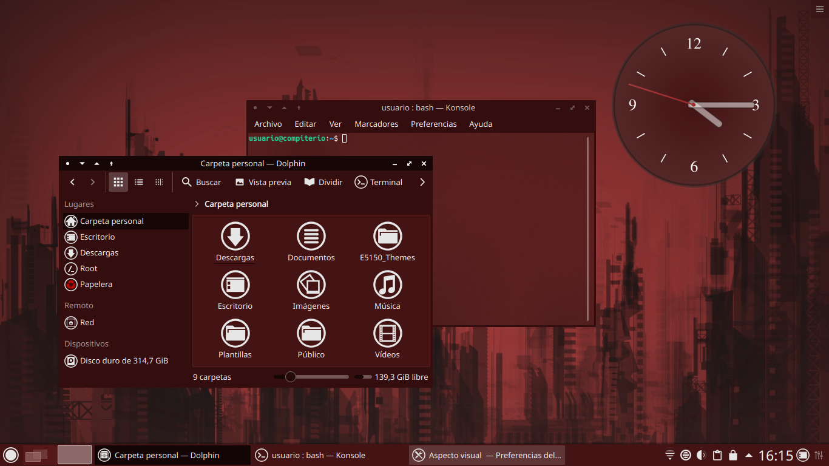
Task: Open Escritorio folder in the file view
Action: pyautogui.click(x=235, y=291)
